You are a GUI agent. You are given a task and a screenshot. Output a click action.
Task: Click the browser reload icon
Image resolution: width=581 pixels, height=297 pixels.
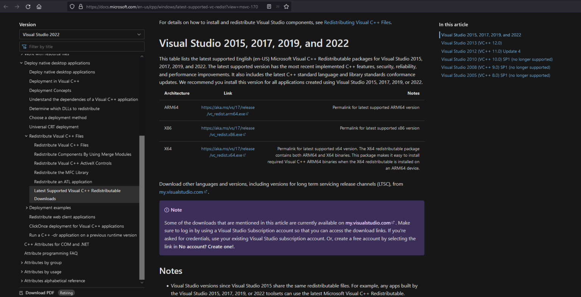click(x=28, y=7)
